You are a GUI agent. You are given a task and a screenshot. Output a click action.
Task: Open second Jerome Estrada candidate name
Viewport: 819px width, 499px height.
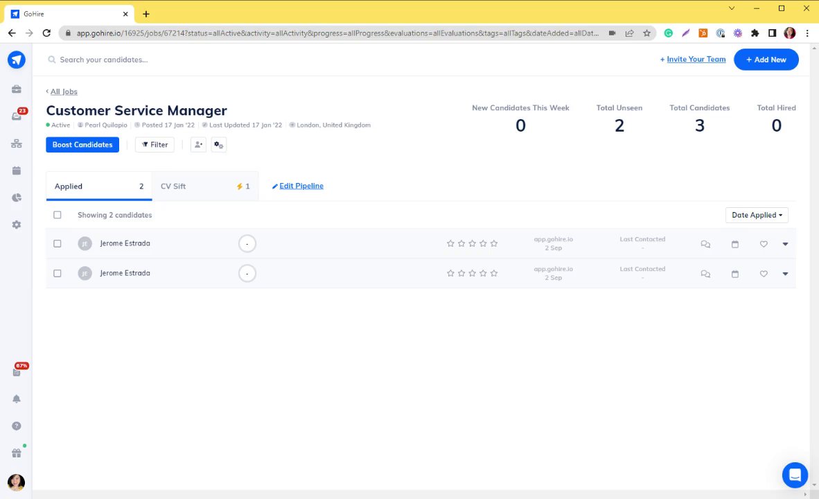pos(125,273)
